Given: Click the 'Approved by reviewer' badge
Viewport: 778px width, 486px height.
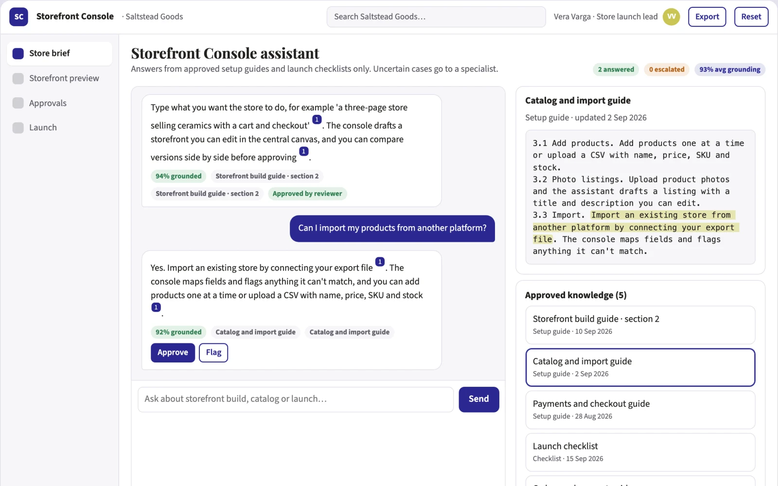Looking at the screenshot, I should [x=307, y=194].
